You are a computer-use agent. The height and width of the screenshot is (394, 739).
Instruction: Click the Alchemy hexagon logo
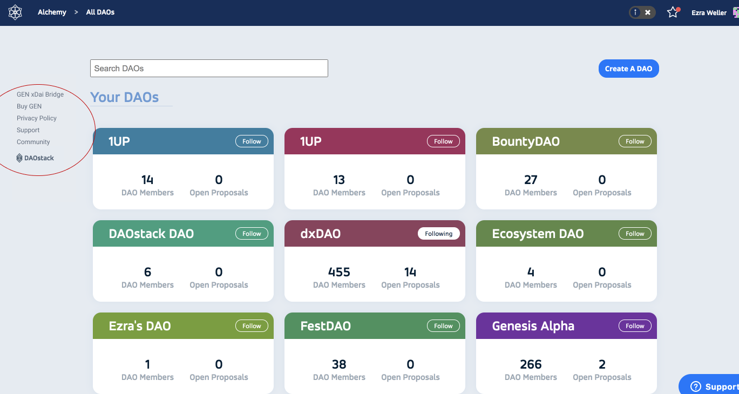[x=15, y=11]
